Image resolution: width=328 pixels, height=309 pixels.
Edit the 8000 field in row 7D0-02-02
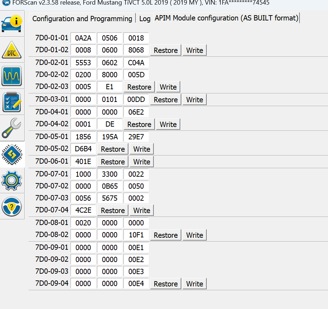point(110,74)
